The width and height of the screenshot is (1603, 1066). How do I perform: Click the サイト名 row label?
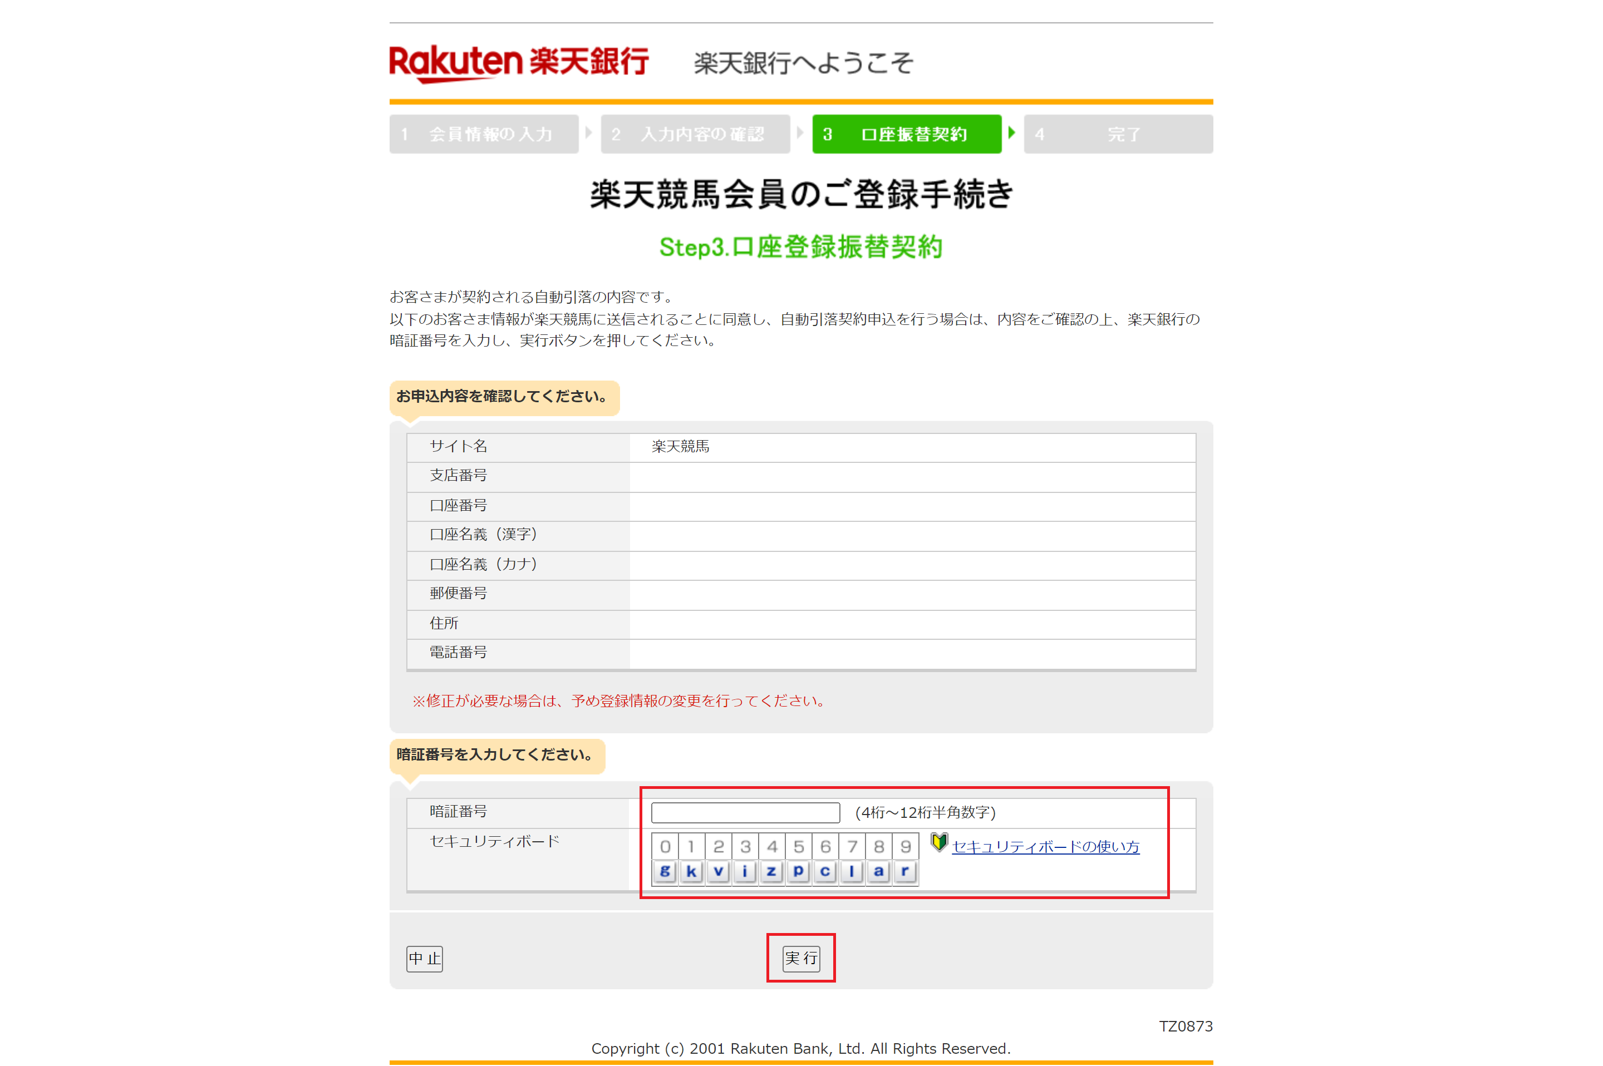click(458, 446)
